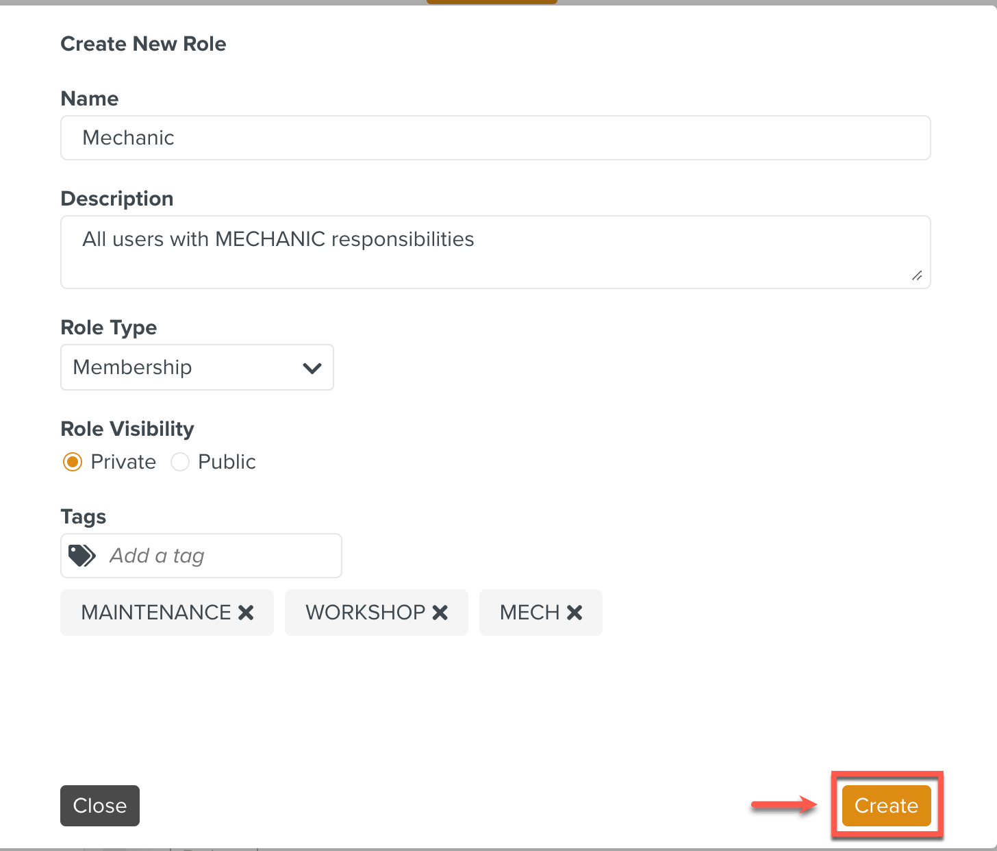Click the Description box resize handle
Viewport: 997px width, 851px height.
(x=917, y=275)
